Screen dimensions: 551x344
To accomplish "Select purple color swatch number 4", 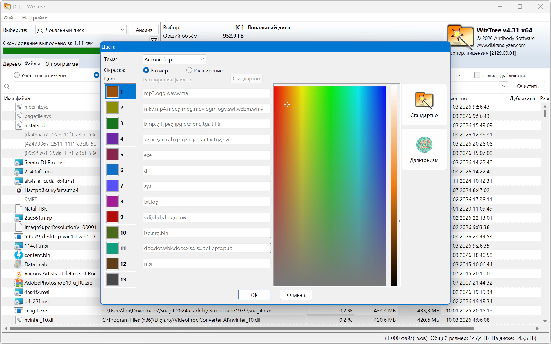I will (112, 139).
